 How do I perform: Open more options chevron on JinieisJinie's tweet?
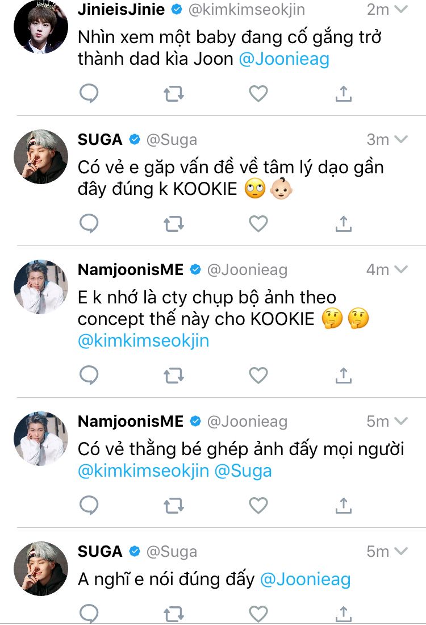(x=401, y=9)
